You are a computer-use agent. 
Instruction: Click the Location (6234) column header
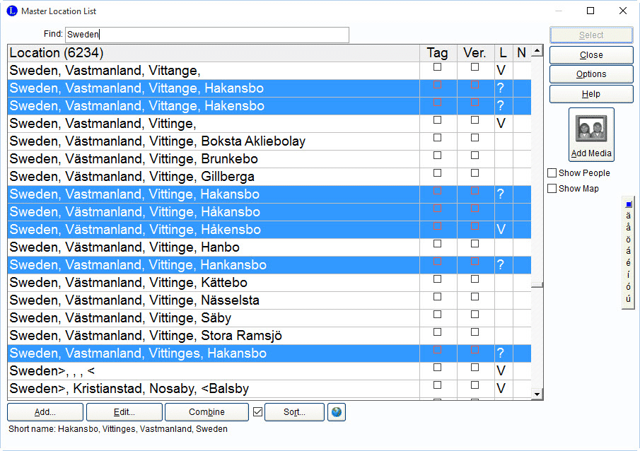[x=214, y=53]
